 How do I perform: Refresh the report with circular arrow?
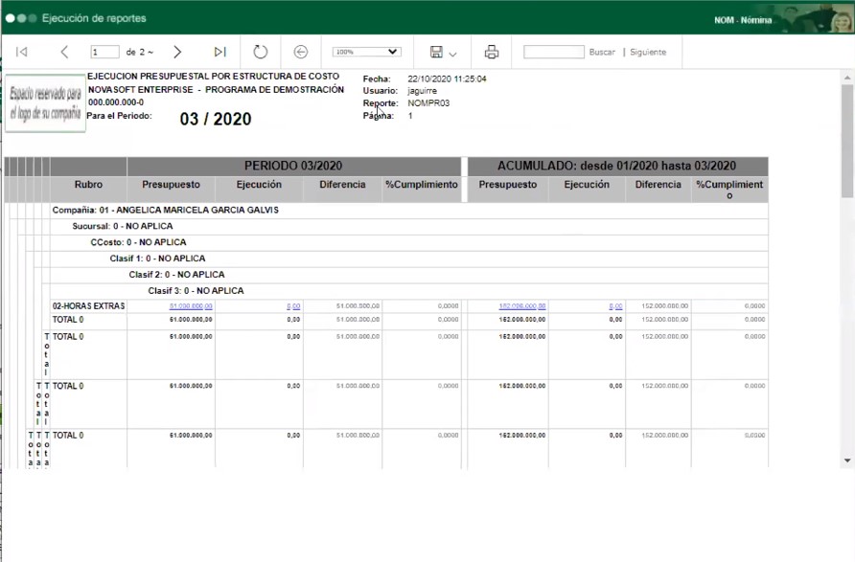(261, 52)
